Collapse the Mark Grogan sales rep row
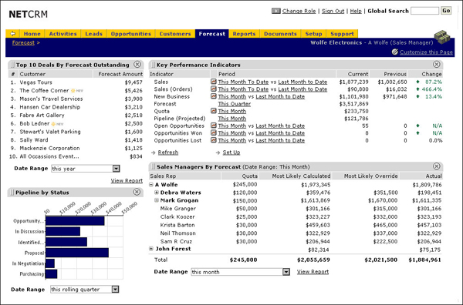This screenshot has height=305, width=463. click(x=157, y=200)
